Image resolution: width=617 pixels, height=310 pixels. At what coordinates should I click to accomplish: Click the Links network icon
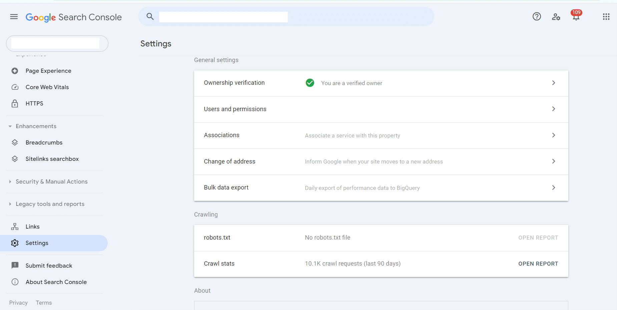pyautogui.click(x=15, y=227)
